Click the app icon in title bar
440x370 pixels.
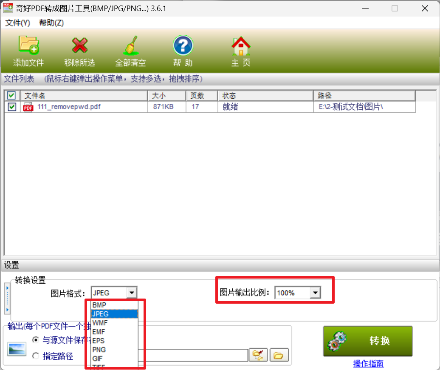tap(8, 8)
